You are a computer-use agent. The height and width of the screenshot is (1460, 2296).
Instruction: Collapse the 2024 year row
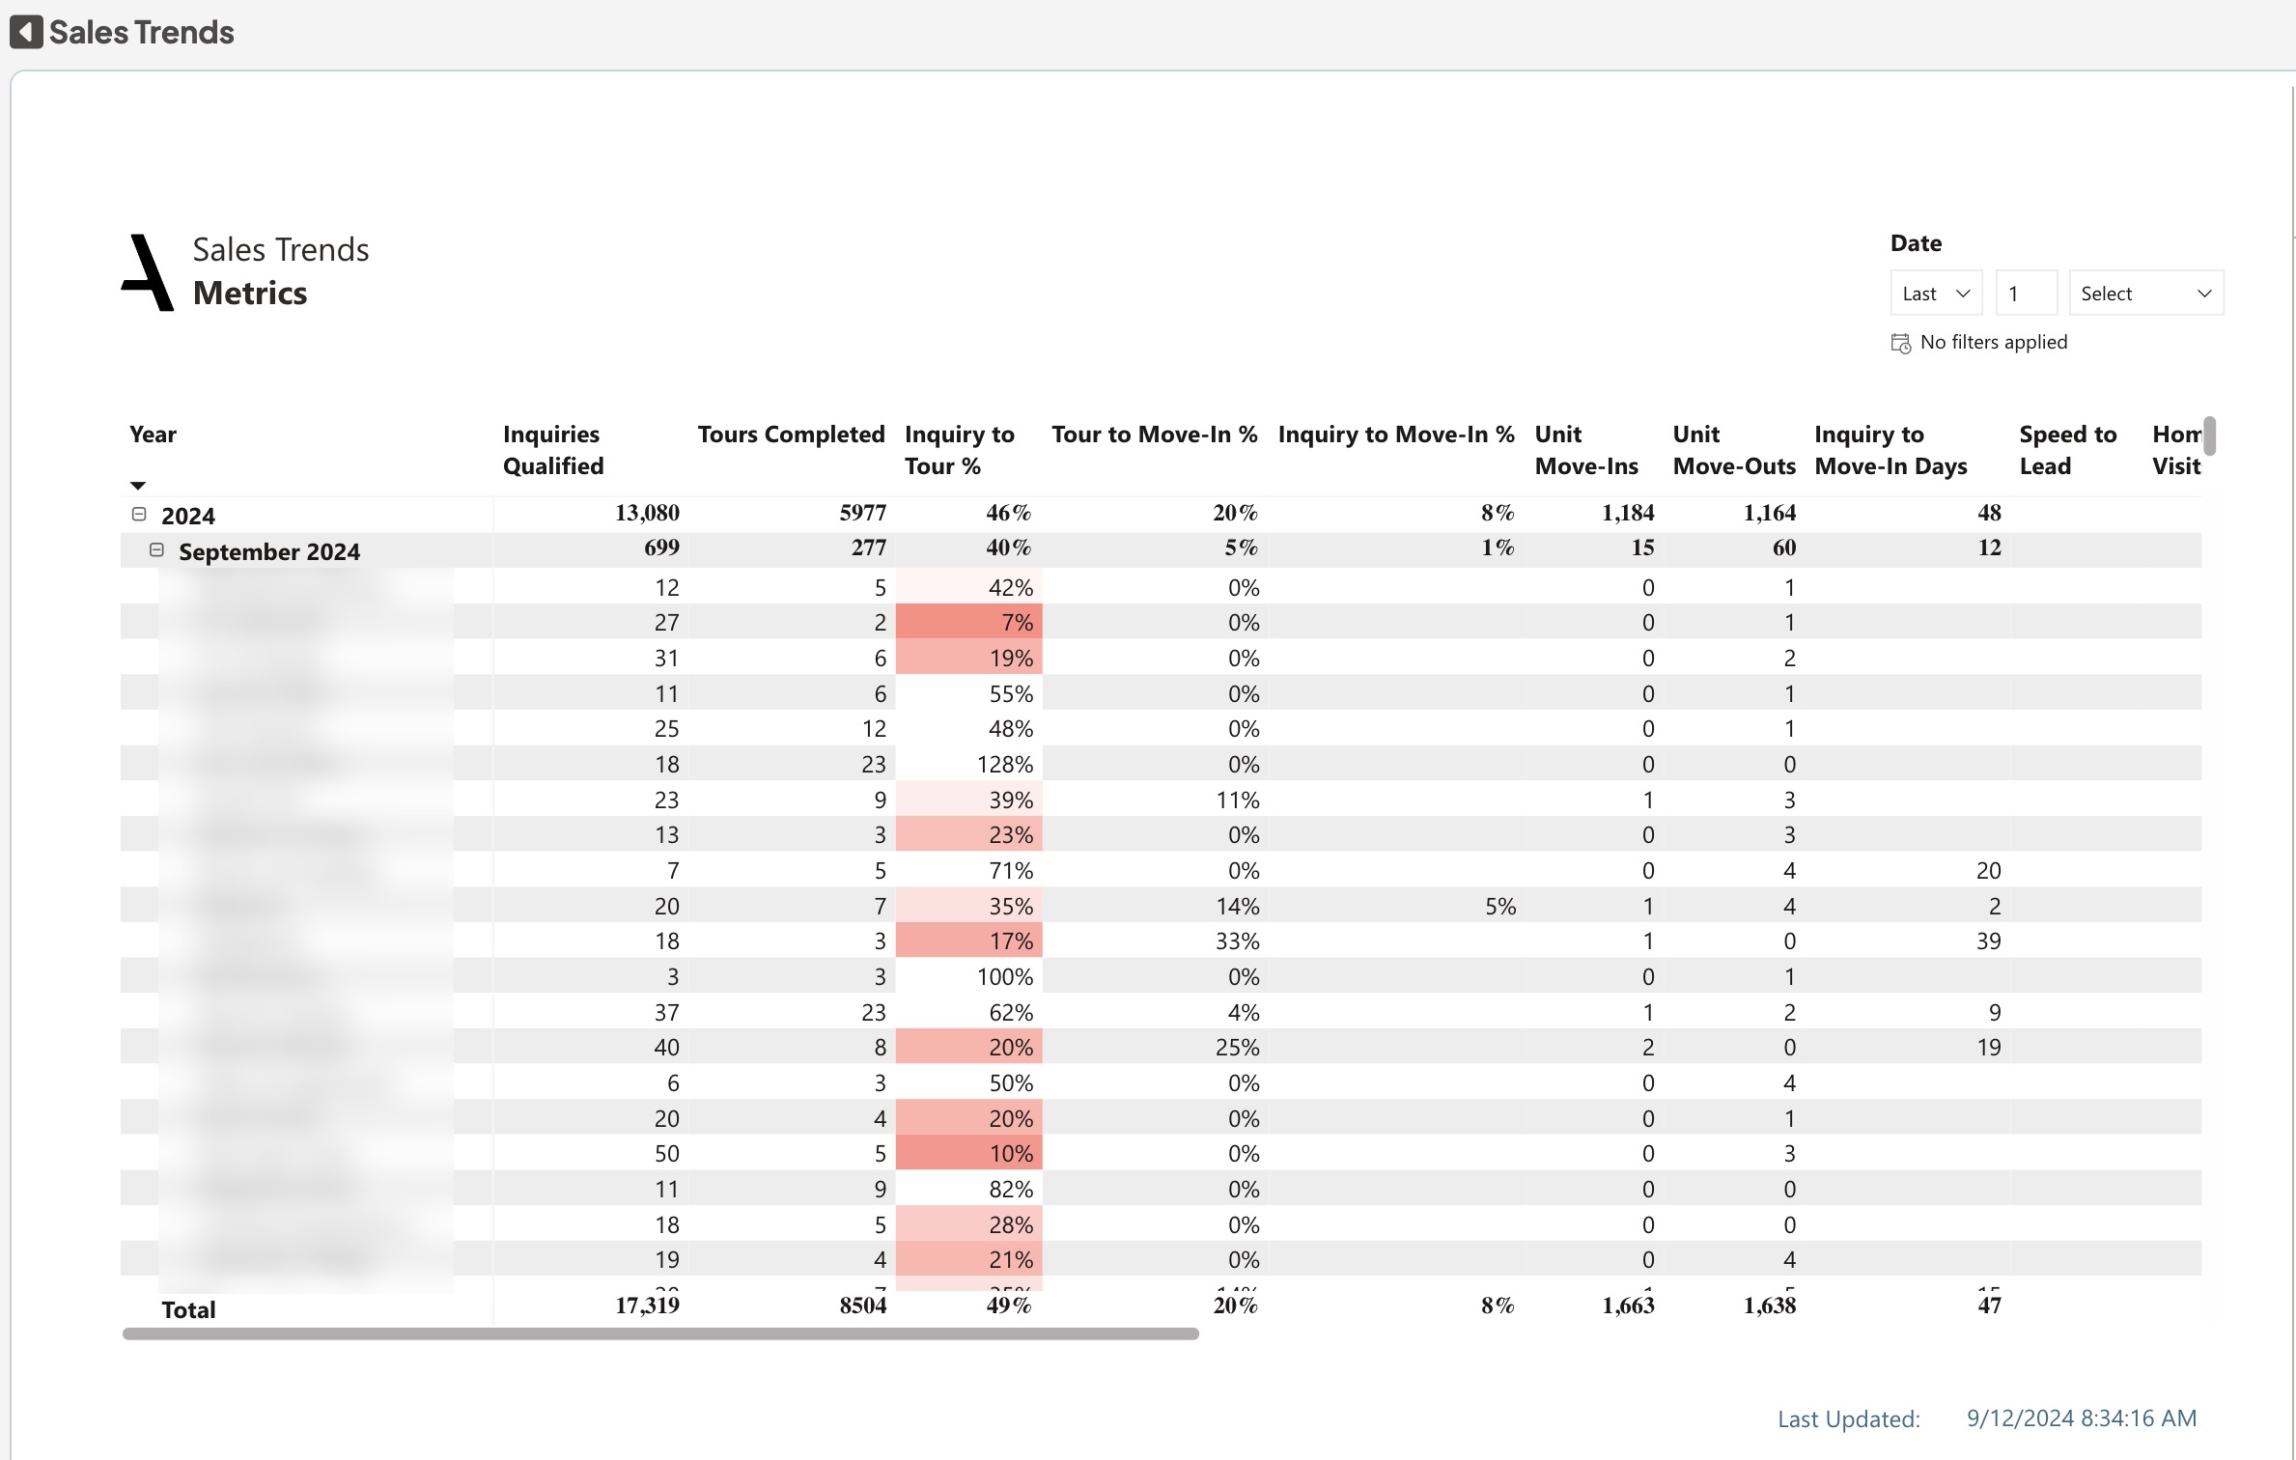pyautogui.click(x=139, y=514)
